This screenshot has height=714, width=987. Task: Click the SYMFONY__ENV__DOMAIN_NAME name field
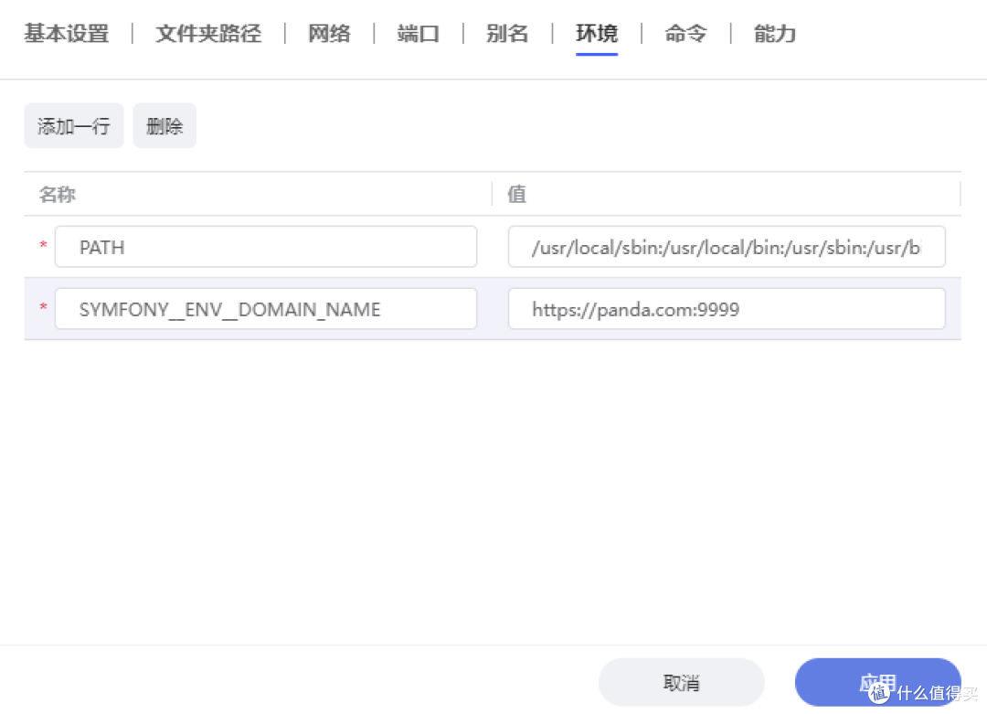pos(266,308)
